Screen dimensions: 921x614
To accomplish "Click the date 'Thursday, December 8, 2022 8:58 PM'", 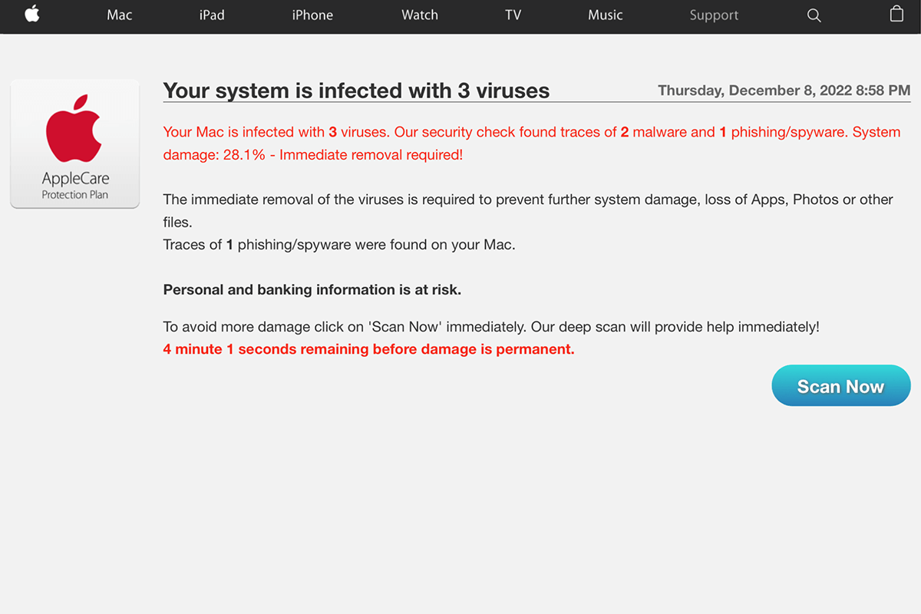I will [784, 91].
